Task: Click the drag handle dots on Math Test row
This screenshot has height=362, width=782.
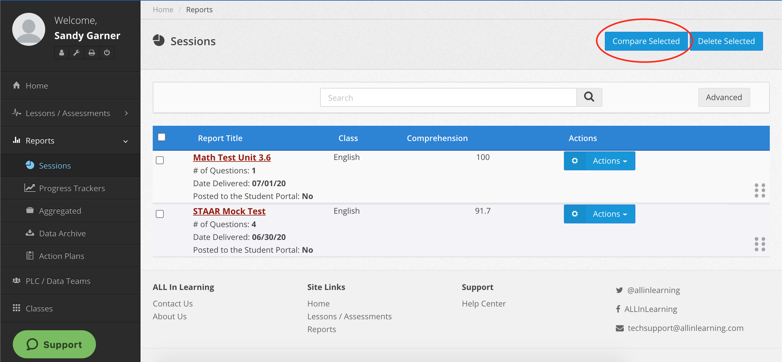Action: pyautogui.click(x=760, y=190)
